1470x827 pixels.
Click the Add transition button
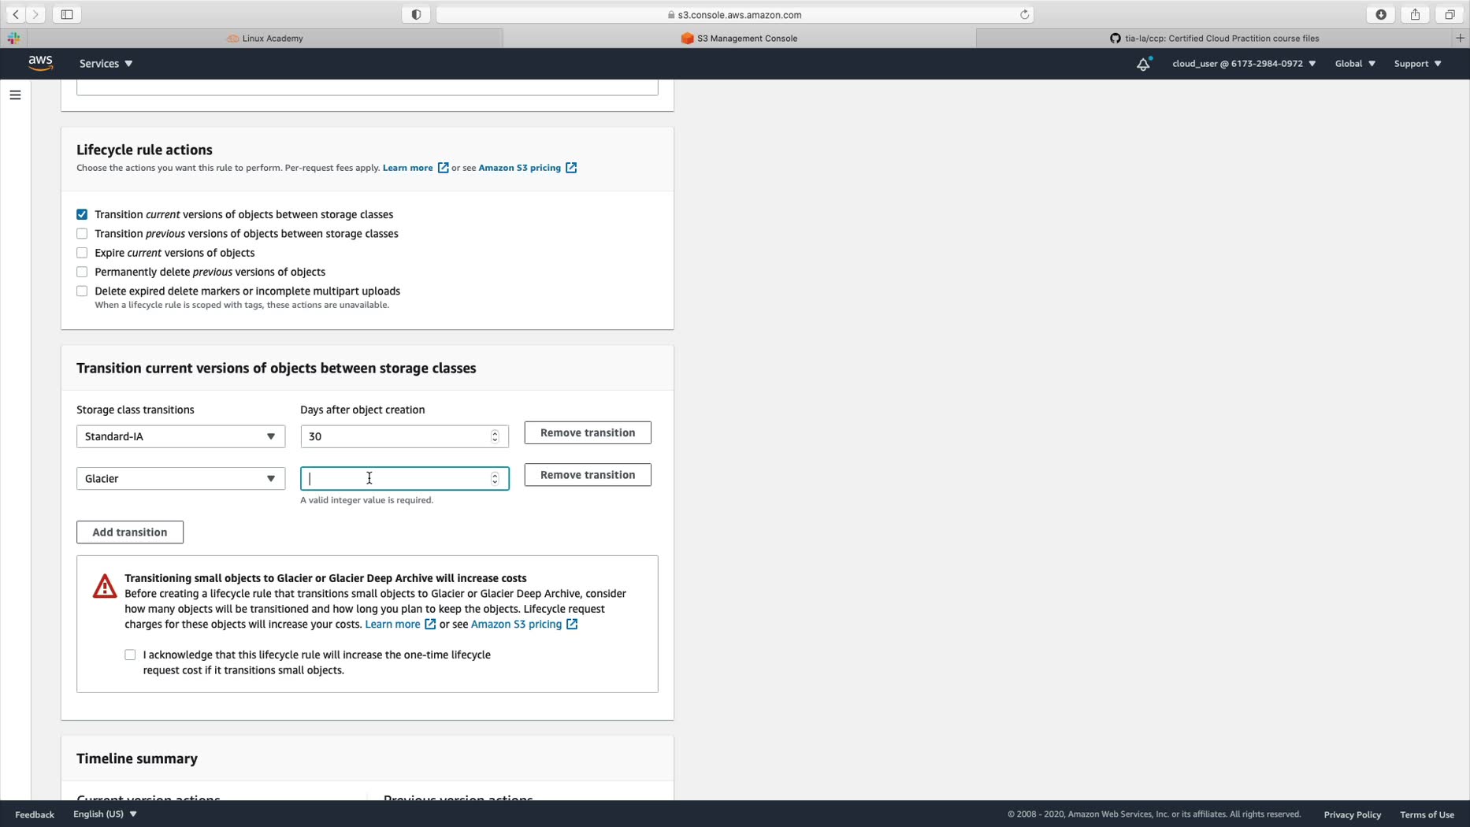[x=130, y=532]
